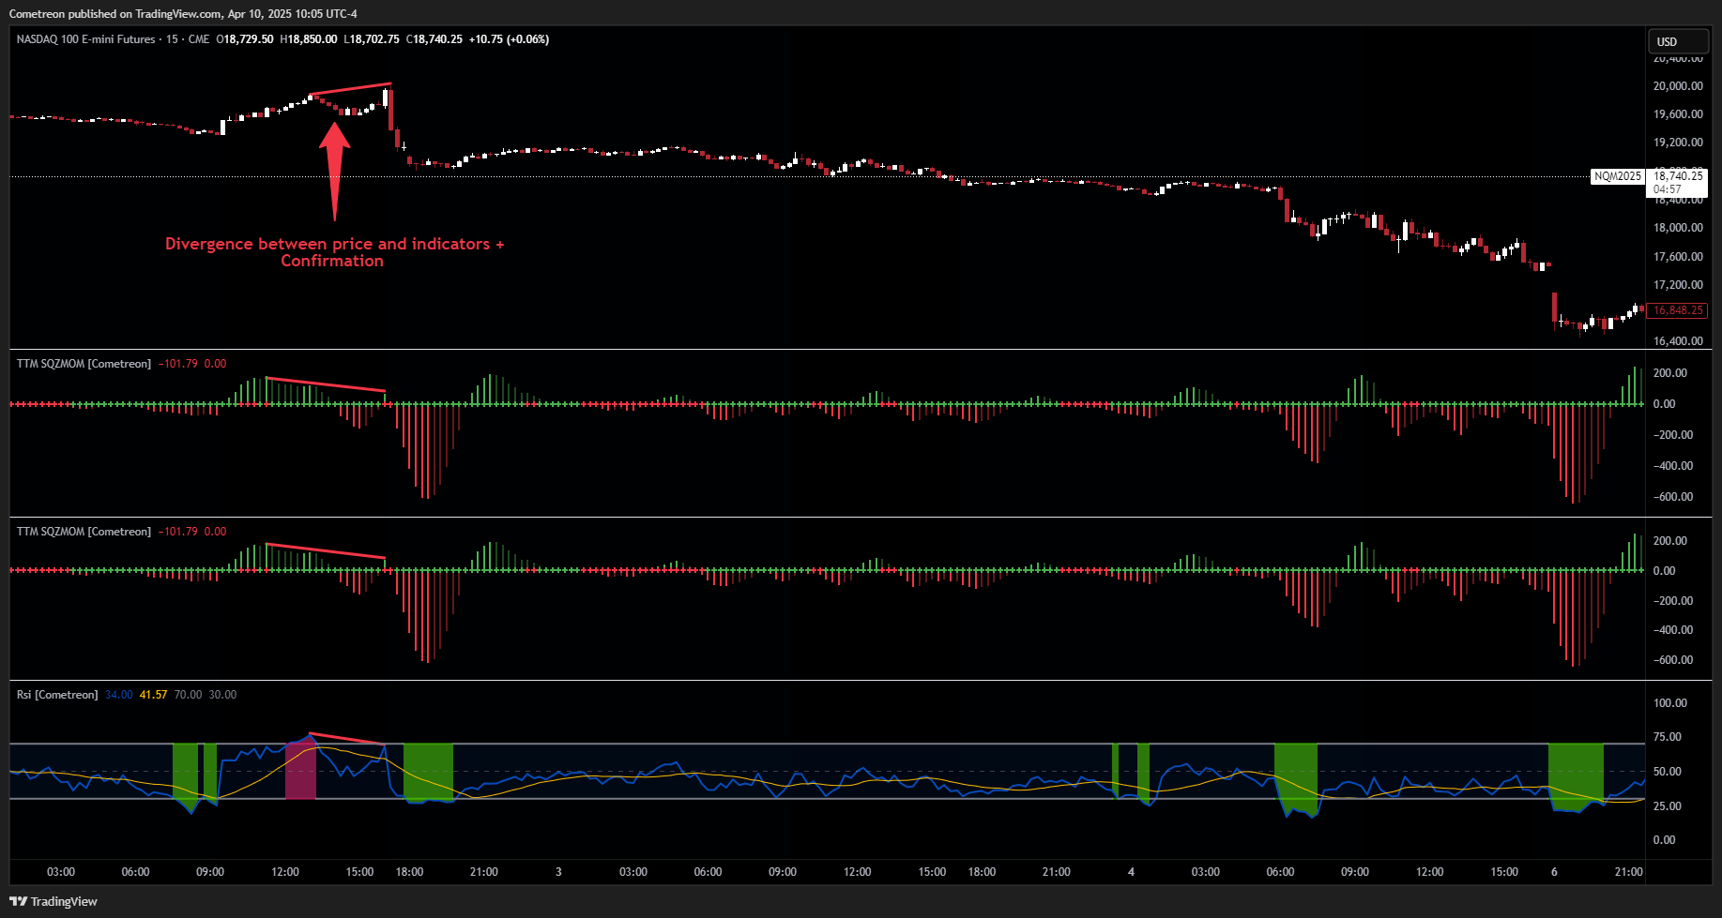Click the red 16,848.25 price label

1678,310
